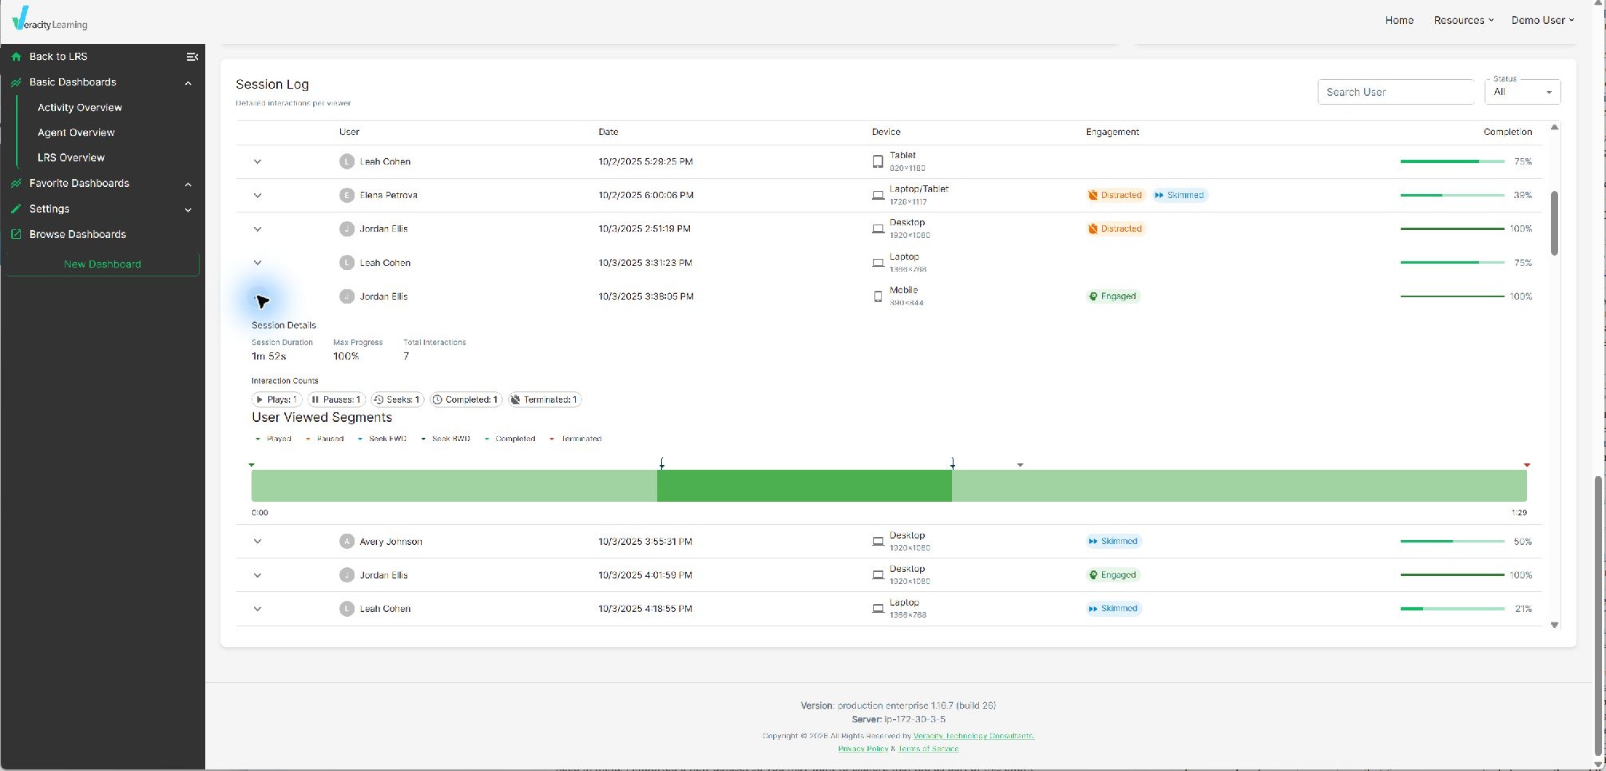
Task: Click the Skimmed badge in Elena Petrova's row
Action: (1180, 195)
